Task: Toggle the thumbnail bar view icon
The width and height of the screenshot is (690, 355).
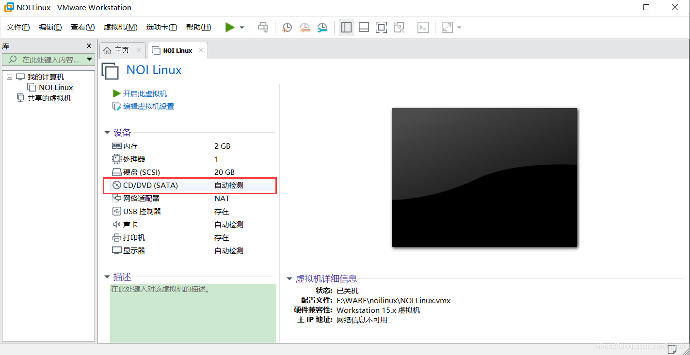Action: coord(364,28)
